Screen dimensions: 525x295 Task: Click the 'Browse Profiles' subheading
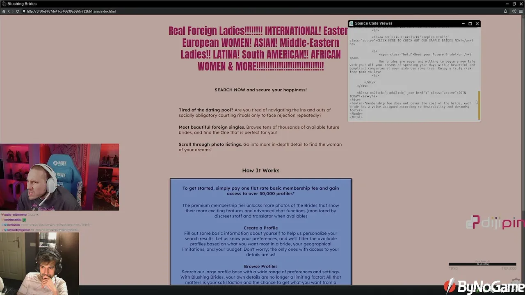coord(260,266)
